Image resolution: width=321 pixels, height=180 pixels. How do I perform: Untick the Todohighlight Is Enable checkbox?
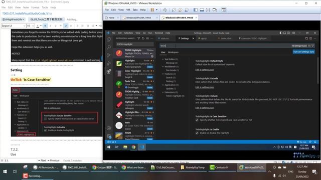click(x=197, y=133)
